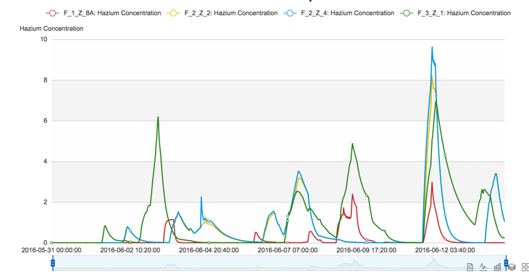
Task: Click the right data zoom handle
Action: [506, 263]
